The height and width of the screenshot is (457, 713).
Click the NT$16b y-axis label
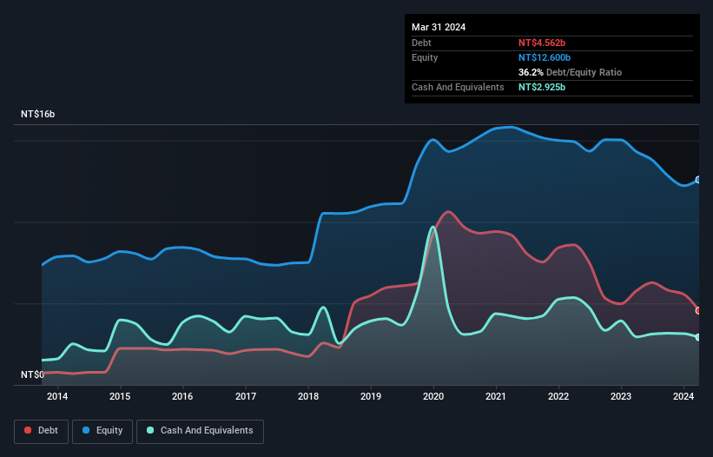(37, 114)
